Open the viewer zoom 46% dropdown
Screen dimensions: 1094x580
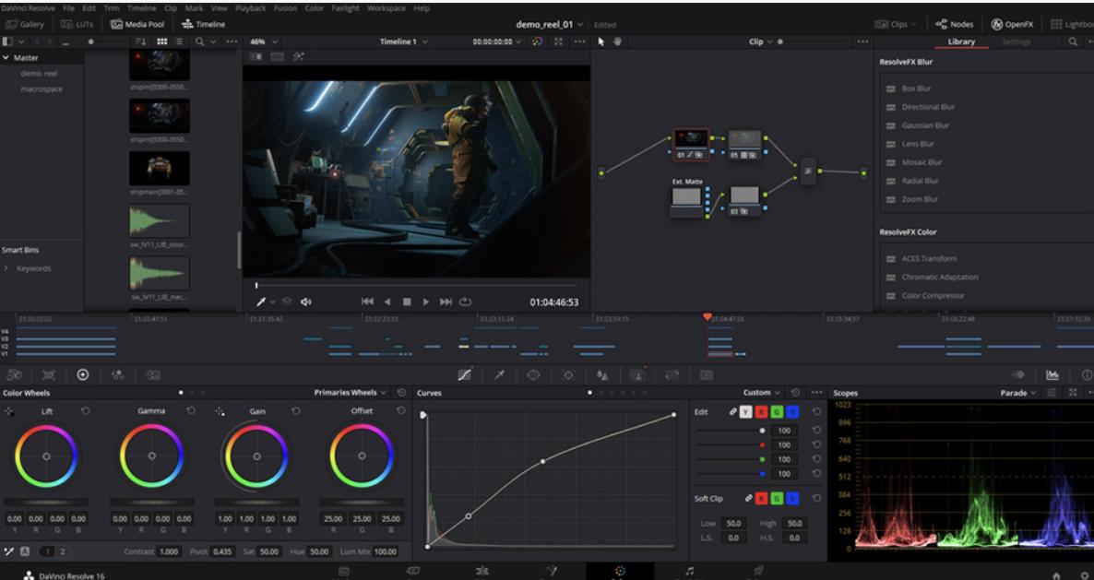265,42
